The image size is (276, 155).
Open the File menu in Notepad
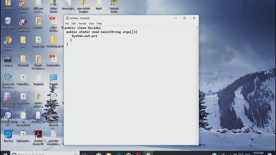[x=67, y=23]
